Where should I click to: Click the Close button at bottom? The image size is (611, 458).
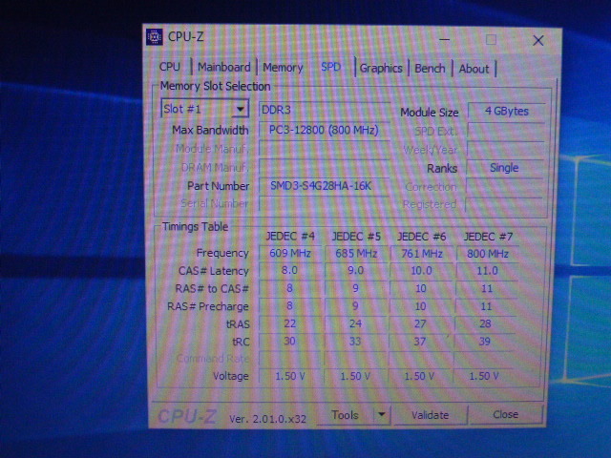coord(505,415)
